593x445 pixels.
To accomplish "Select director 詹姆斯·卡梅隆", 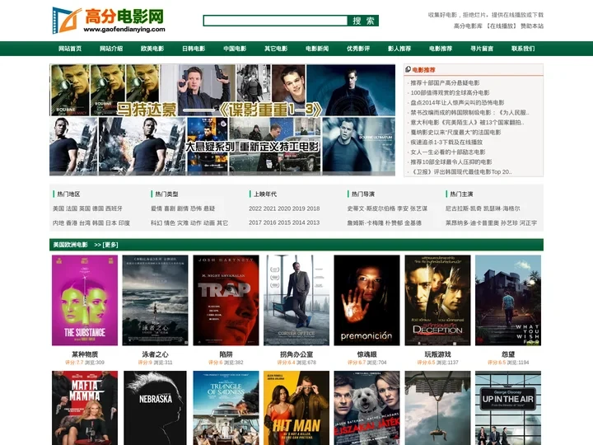I will tap(365, 222).
